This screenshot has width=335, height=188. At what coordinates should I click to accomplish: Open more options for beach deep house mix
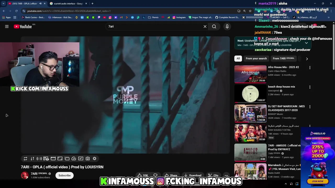[310, 87]
